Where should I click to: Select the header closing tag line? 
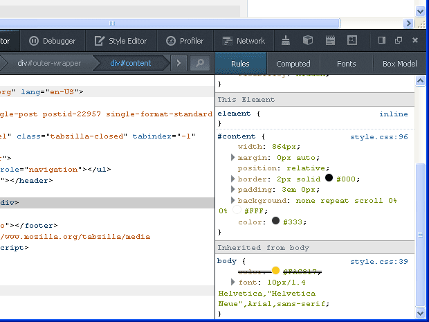(x=26, y=181)
